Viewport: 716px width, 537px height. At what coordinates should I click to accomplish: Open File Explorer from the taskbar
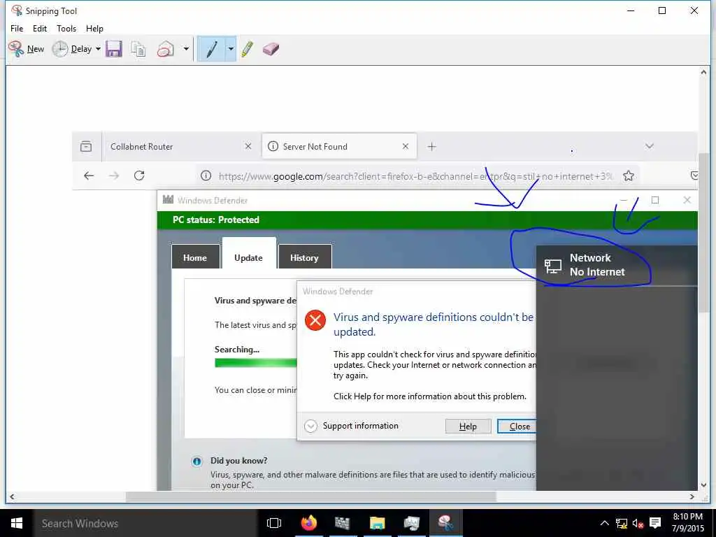tap(377, 523)
